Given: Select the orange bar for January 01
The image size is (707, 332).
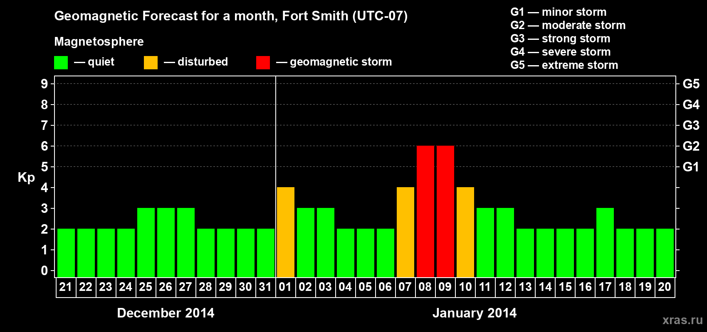Looking at the screenshot, I should coord(285,232).
